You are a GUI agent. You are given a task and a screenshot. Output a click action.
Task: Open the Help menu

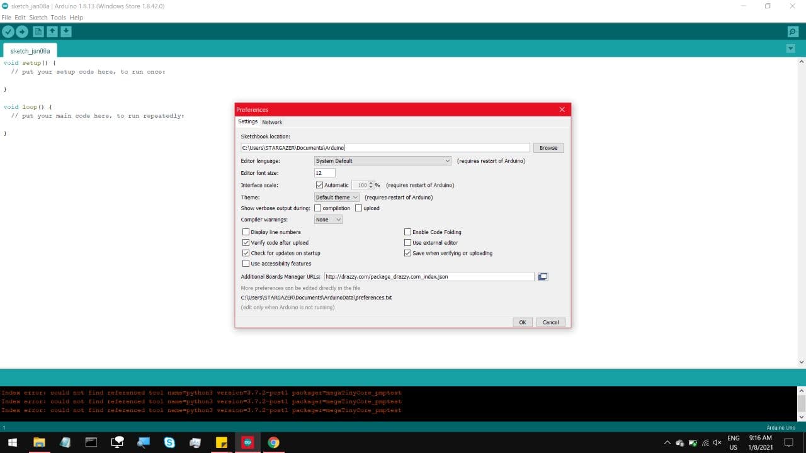coord(76,18)
